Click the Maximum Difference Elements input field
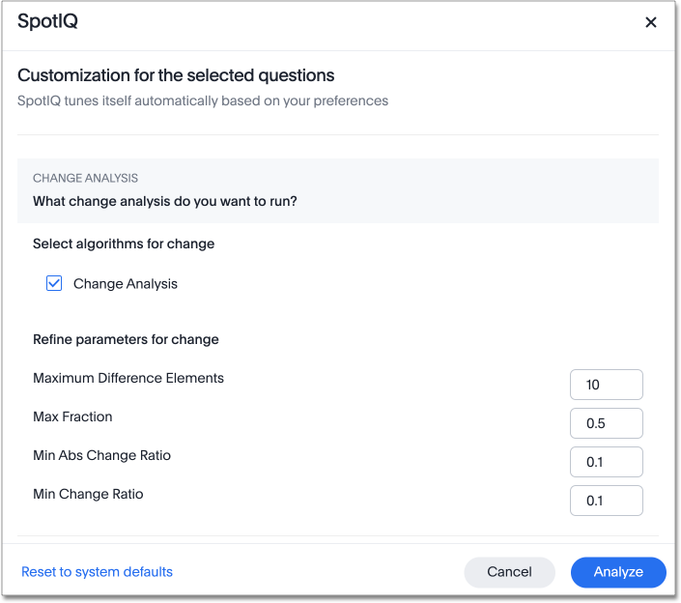The height and width of the screenshot is (603, 681). tap(606, 385)
